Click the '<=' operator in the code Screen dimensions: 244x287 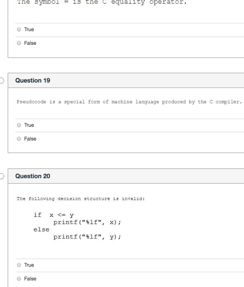62,215
